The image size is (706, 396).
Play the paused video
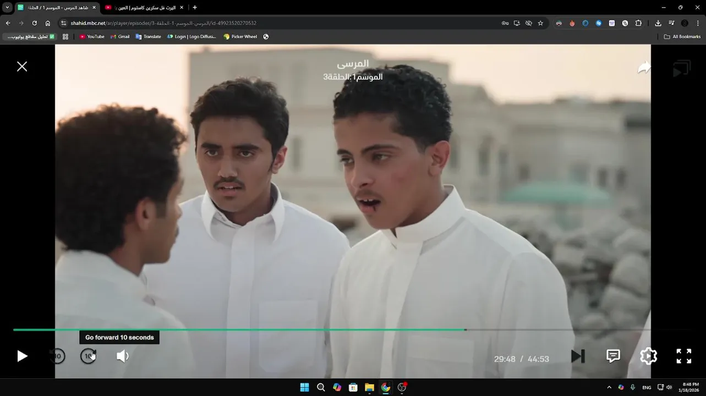tap(22, 356)
